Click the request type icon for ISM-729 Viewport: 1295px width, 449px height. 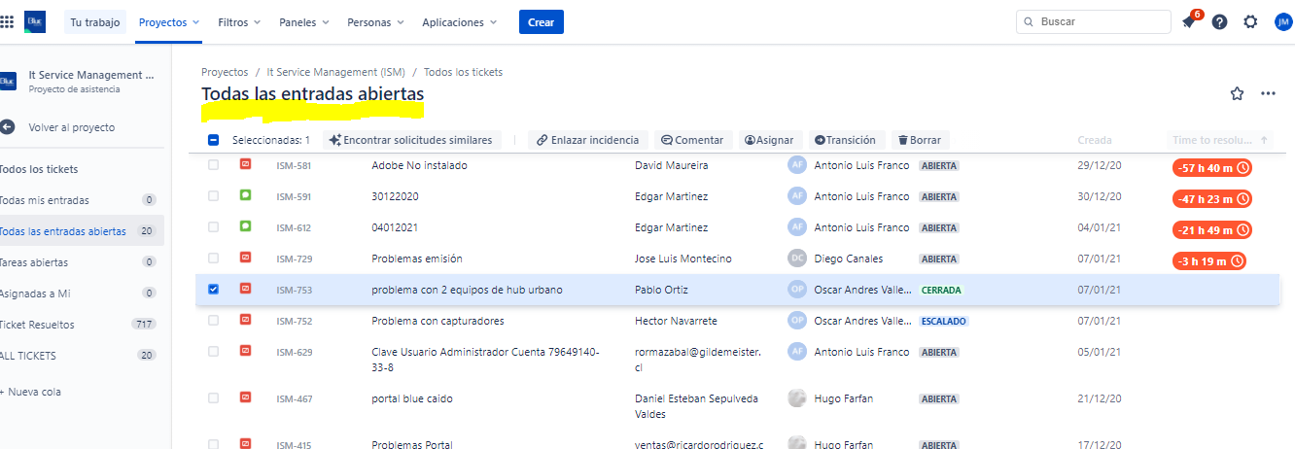point(246,259)
